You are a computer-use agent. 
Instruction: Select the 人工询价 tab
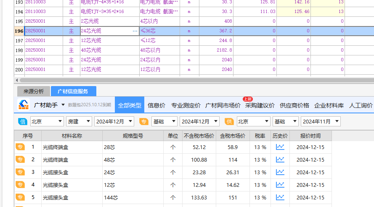[361, 105]
